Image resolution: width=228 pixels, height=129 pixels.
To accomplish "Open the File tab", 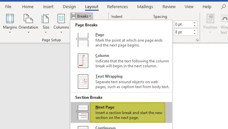I will 8,7.
